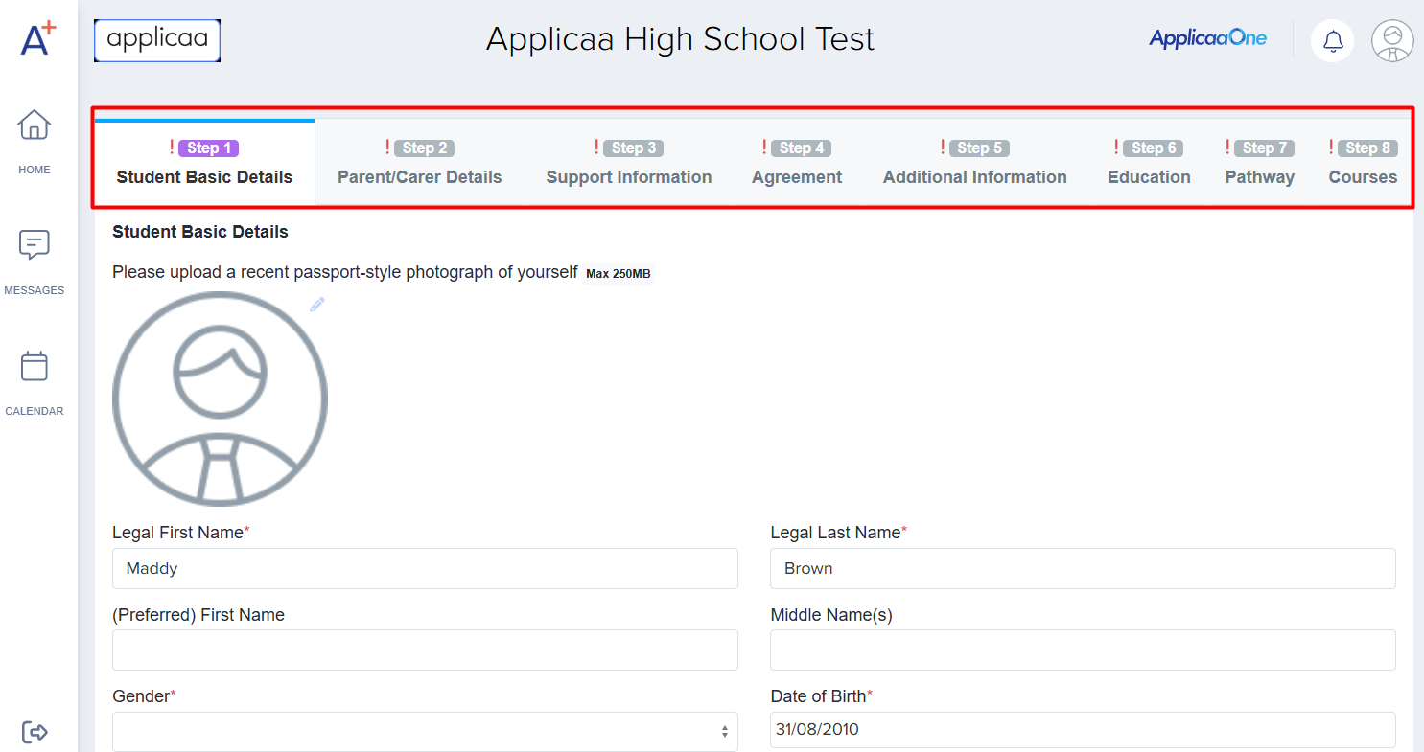Open the Agreement step tab
1424x752 pixels.
tap(796, 163)
